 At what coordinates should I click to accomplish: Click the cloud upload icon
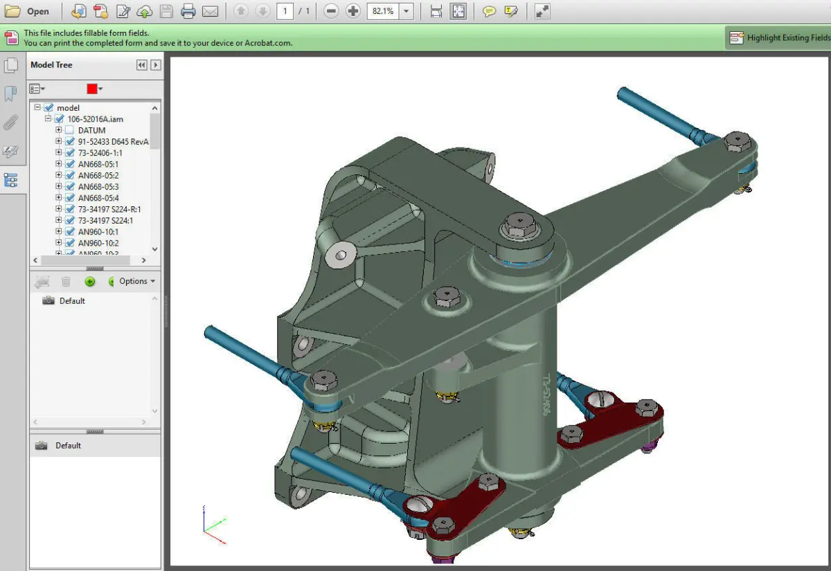[144, 11]
